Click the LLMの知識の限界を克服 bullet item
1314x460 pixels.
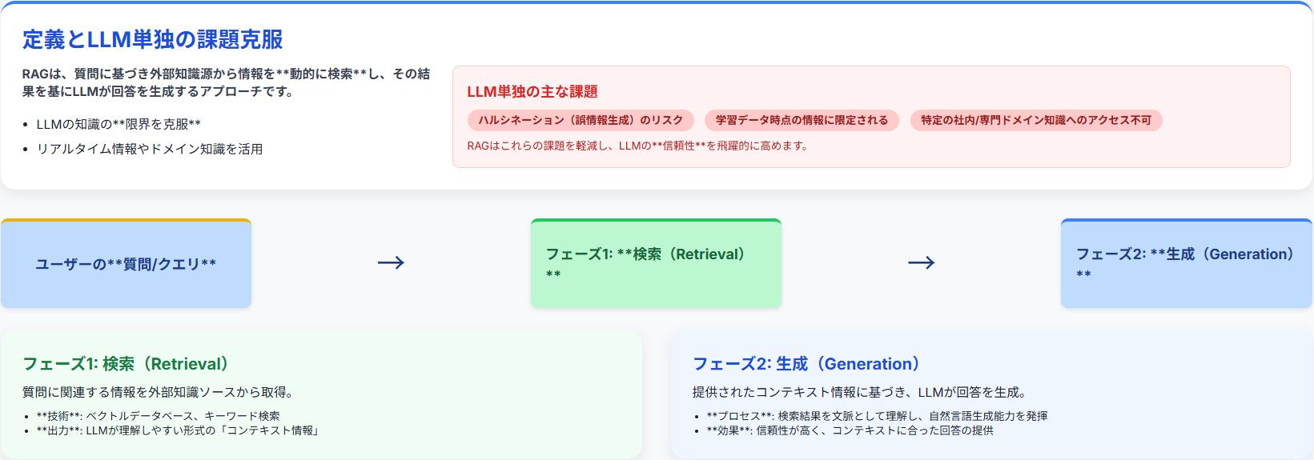click(x=119, y=124)
